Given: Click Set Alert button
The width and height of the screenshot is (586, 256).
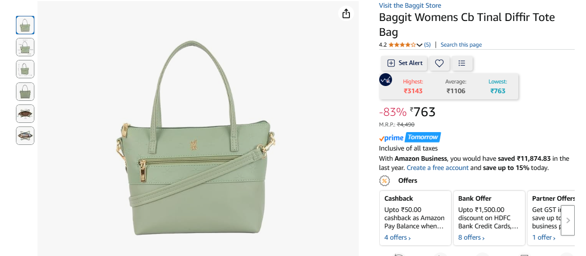Looking at the screenshot, I should tap(404, 63).
